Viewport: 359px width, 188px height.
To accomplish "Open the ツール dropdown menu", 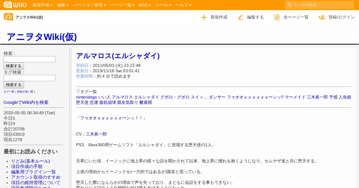I will [x=163, y=5].
